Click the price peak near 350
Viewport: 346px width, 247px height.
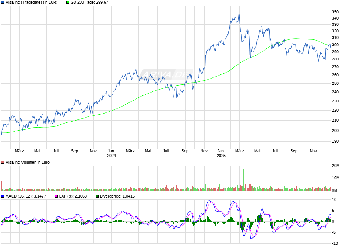pos(239,13)
